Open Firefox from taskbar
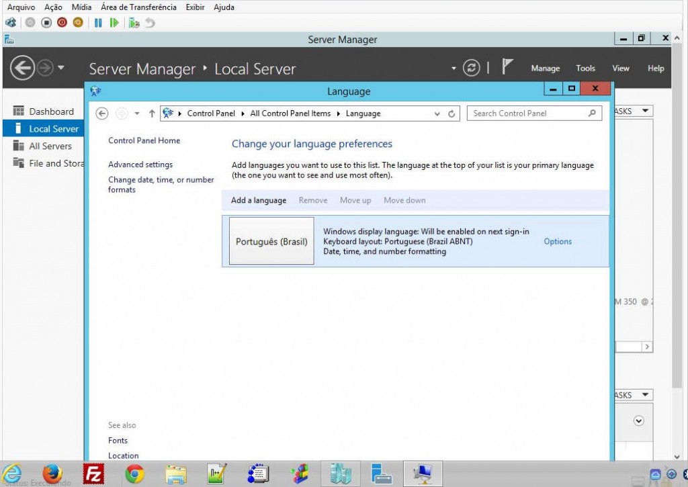 click(52, 474)
